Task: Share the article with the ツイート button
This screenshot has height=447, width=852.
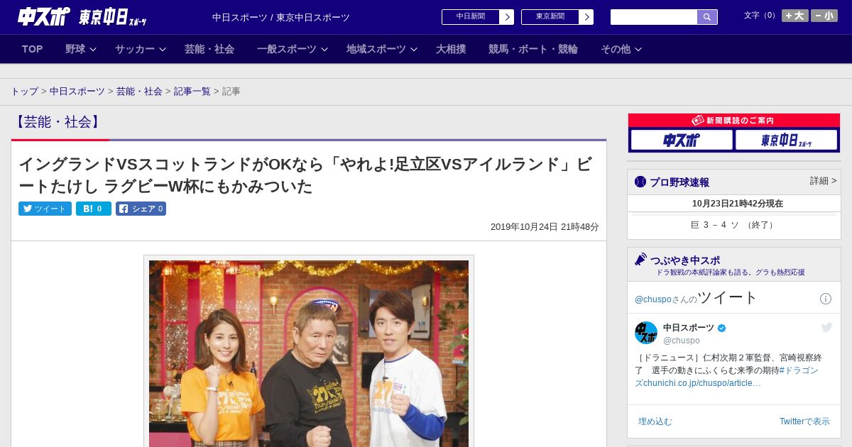Action: click(45, 209)
